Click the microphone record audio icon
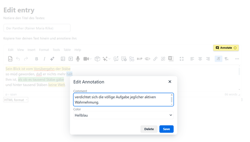250x142 pixels. coord(78,59)
